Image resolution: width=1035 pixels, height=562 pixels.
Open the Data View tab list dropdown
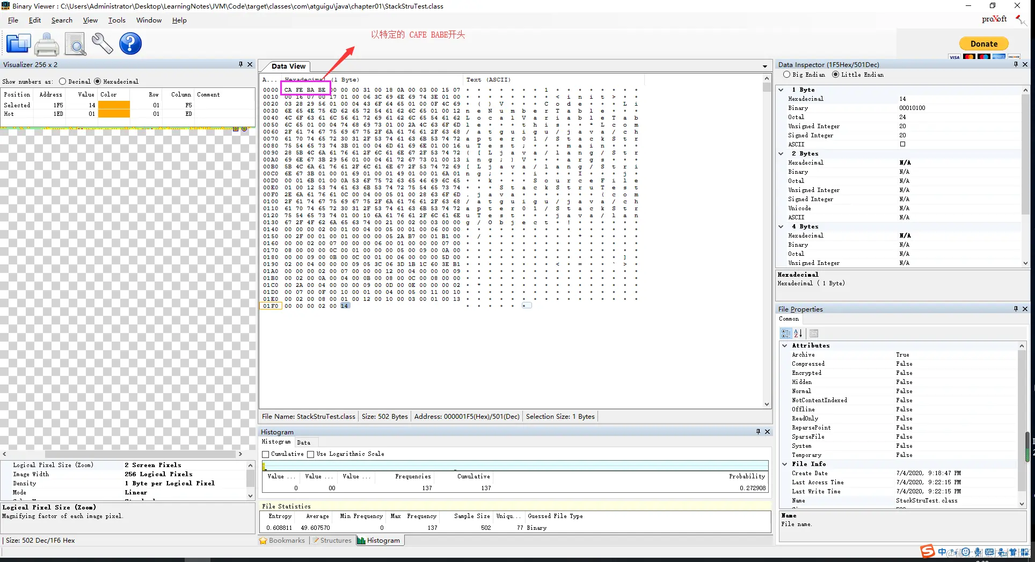pyautogui.click(x=765, y=66)
